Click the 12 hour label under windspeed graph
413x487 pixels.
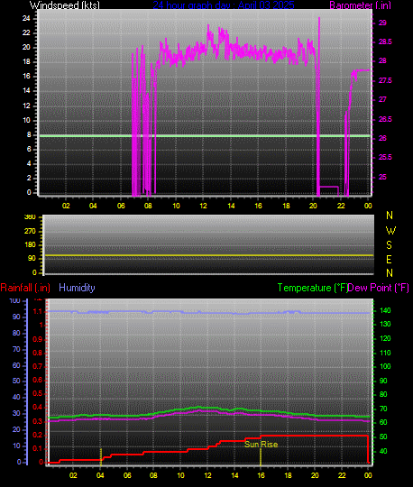[203, 206]
